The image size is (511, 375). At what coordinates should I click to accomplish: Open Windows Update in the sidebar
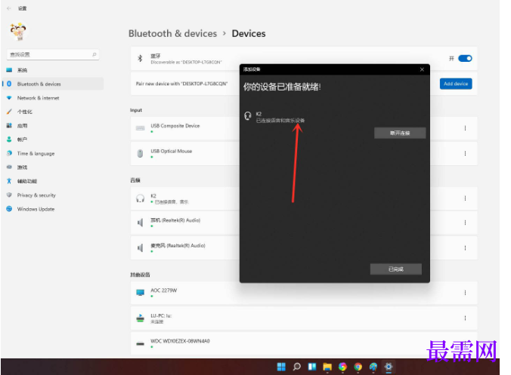[53, 209]
